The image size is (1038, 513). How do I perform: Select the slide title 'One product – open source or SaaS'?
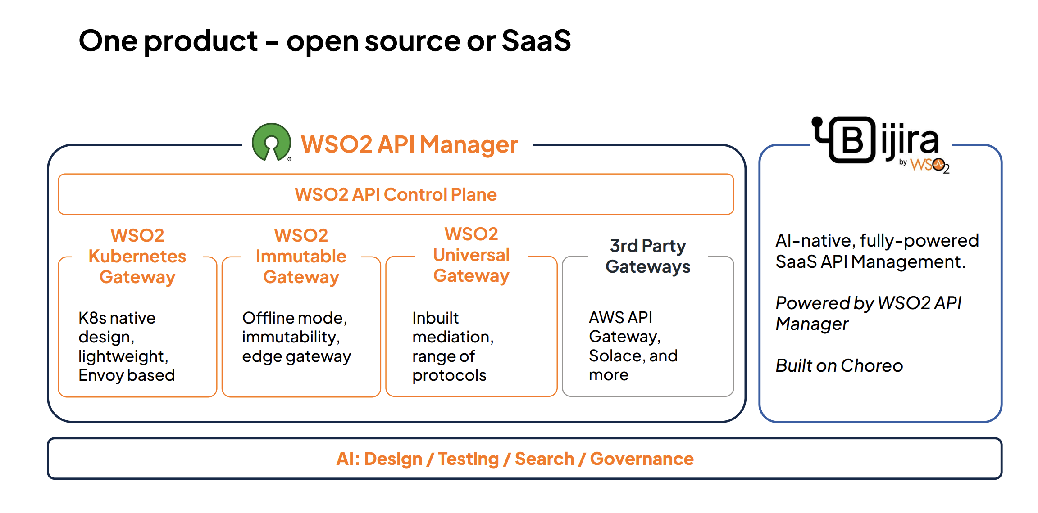point(325,41)
